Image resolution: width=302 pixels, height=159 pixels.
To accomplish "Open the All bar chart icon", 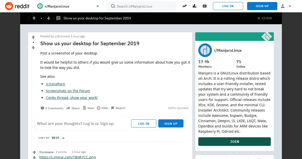I will click(195, 6).
